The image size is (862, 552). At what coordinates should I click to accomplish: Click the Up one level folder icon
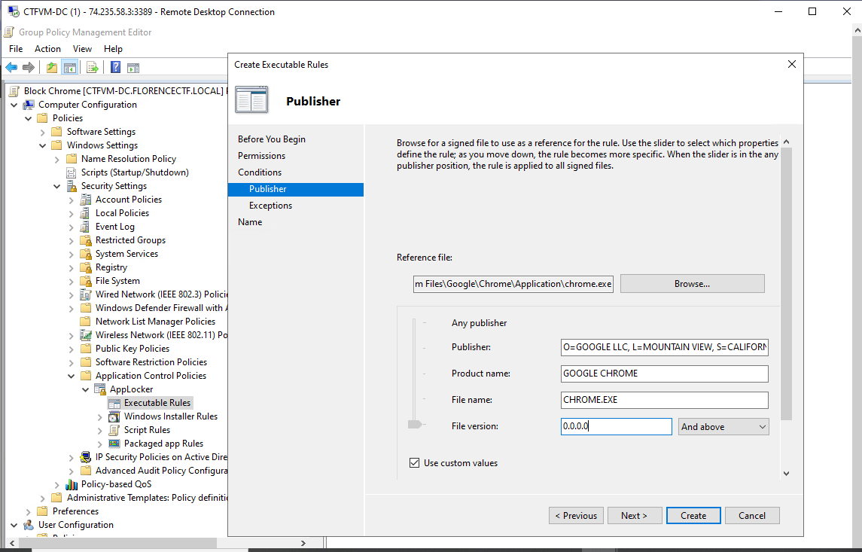[52, 68]
